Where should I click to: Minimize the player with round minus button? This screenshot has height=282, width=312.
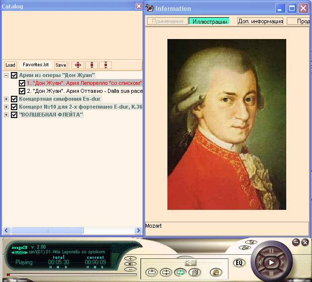point(296,242)
